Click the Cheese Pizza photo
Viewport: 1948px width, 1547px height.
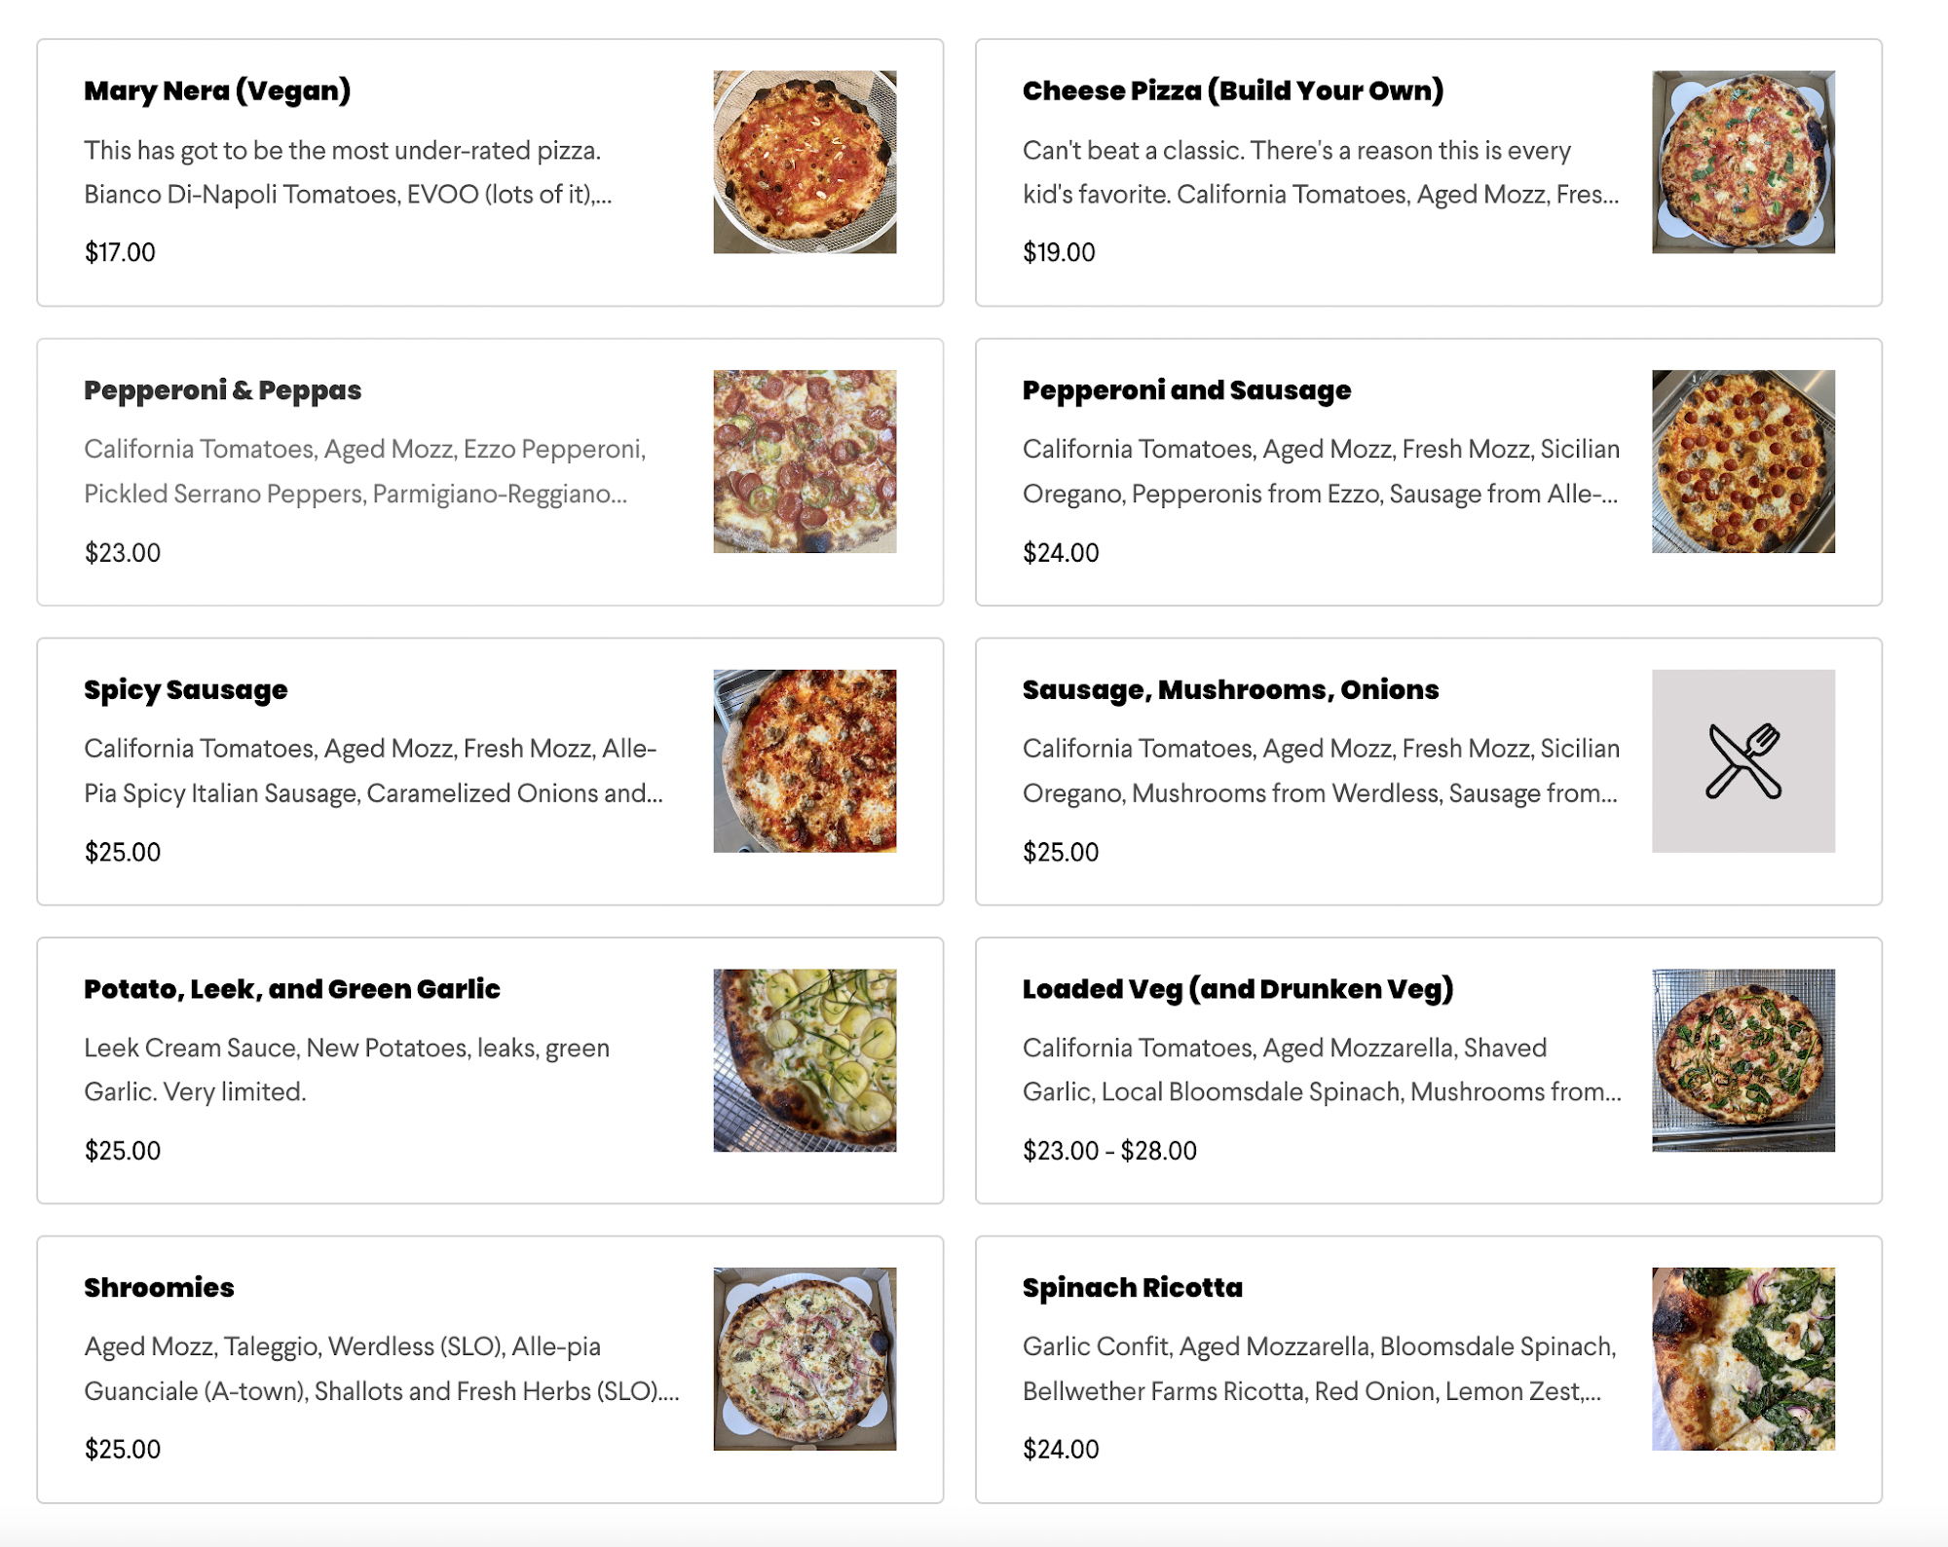tap(1742, 166)
